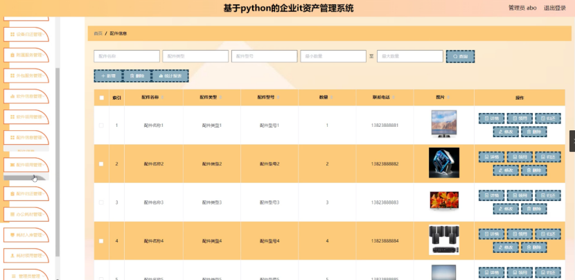
Task: View 详情 for row 配件名称1
Action: click(x=491, y=119)
